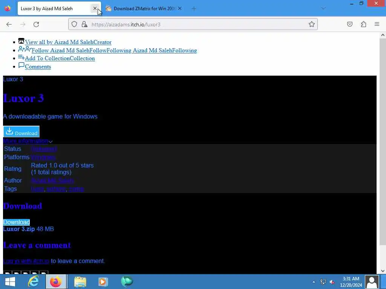This screenshot has height=289, width=386.
Task: Open the Firefox hamburger application menu
Action: 377,24
